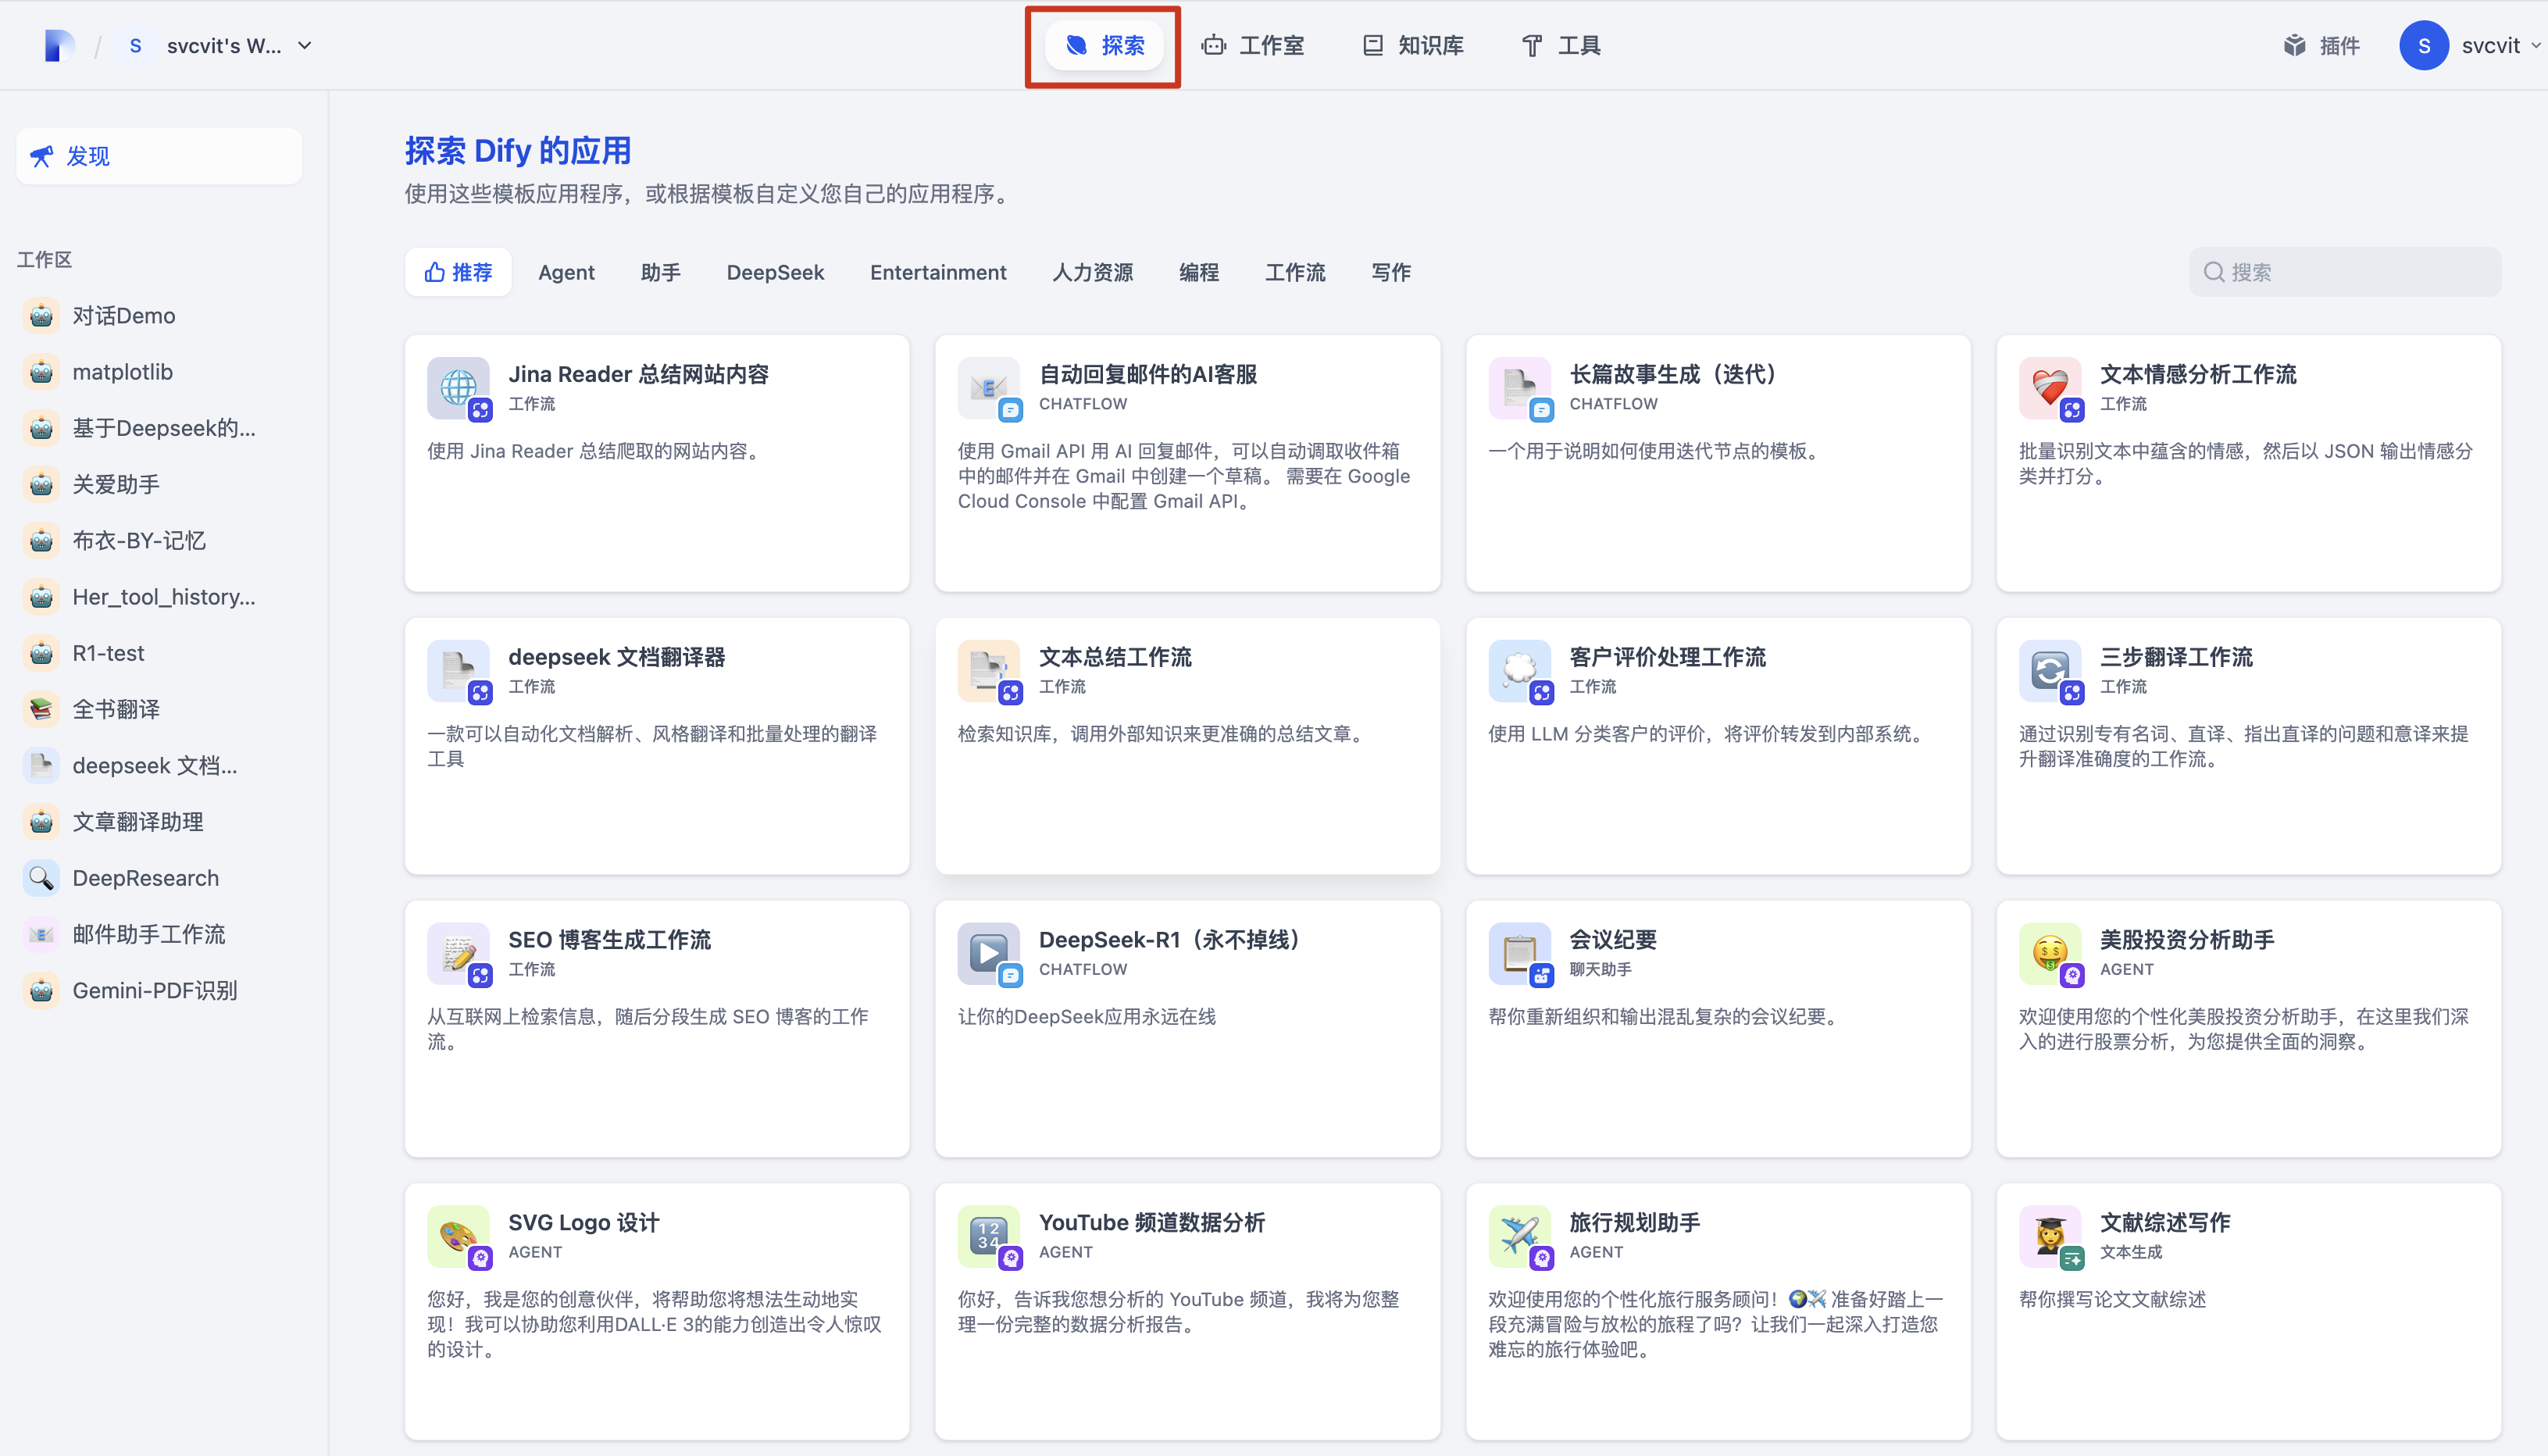Click the DeepResearch magnifier icon in sidebar
Screen dimensions: 2548x1456
(x=41, y=878)
